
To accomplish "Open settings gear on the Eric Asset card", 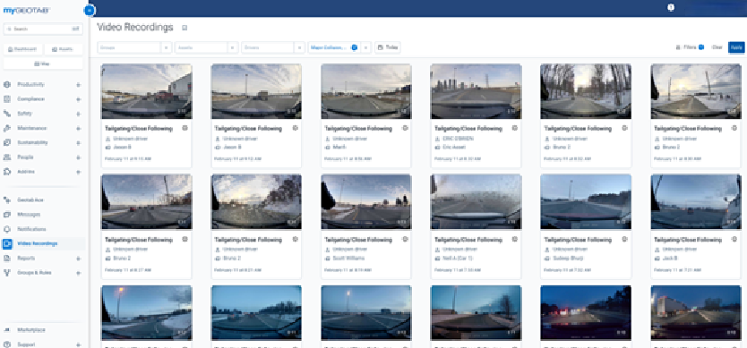I will tap(515, 128).
